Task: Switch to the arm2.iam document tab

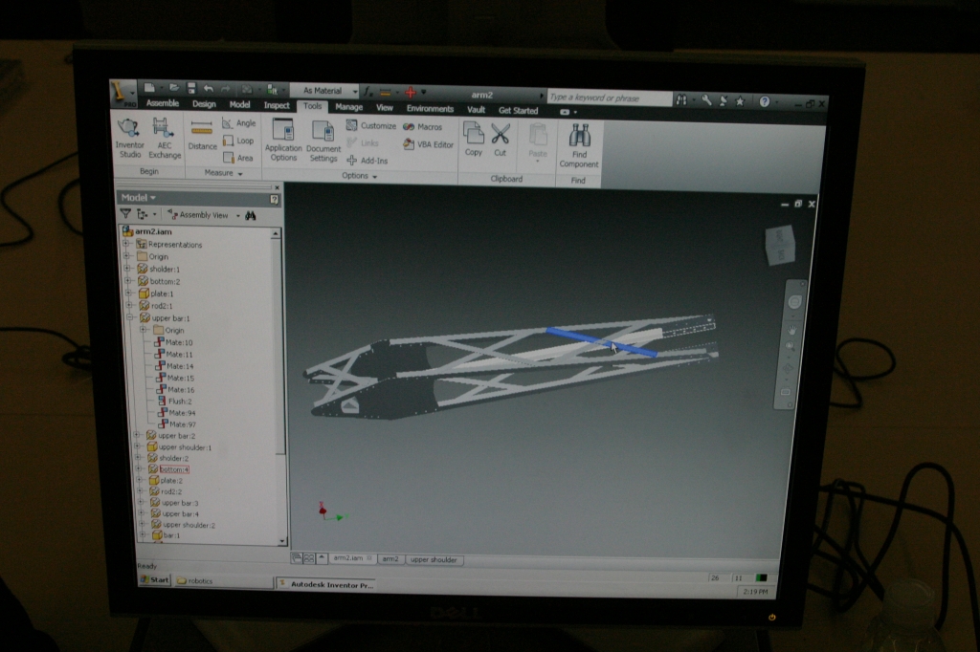Action: [352, 558]
